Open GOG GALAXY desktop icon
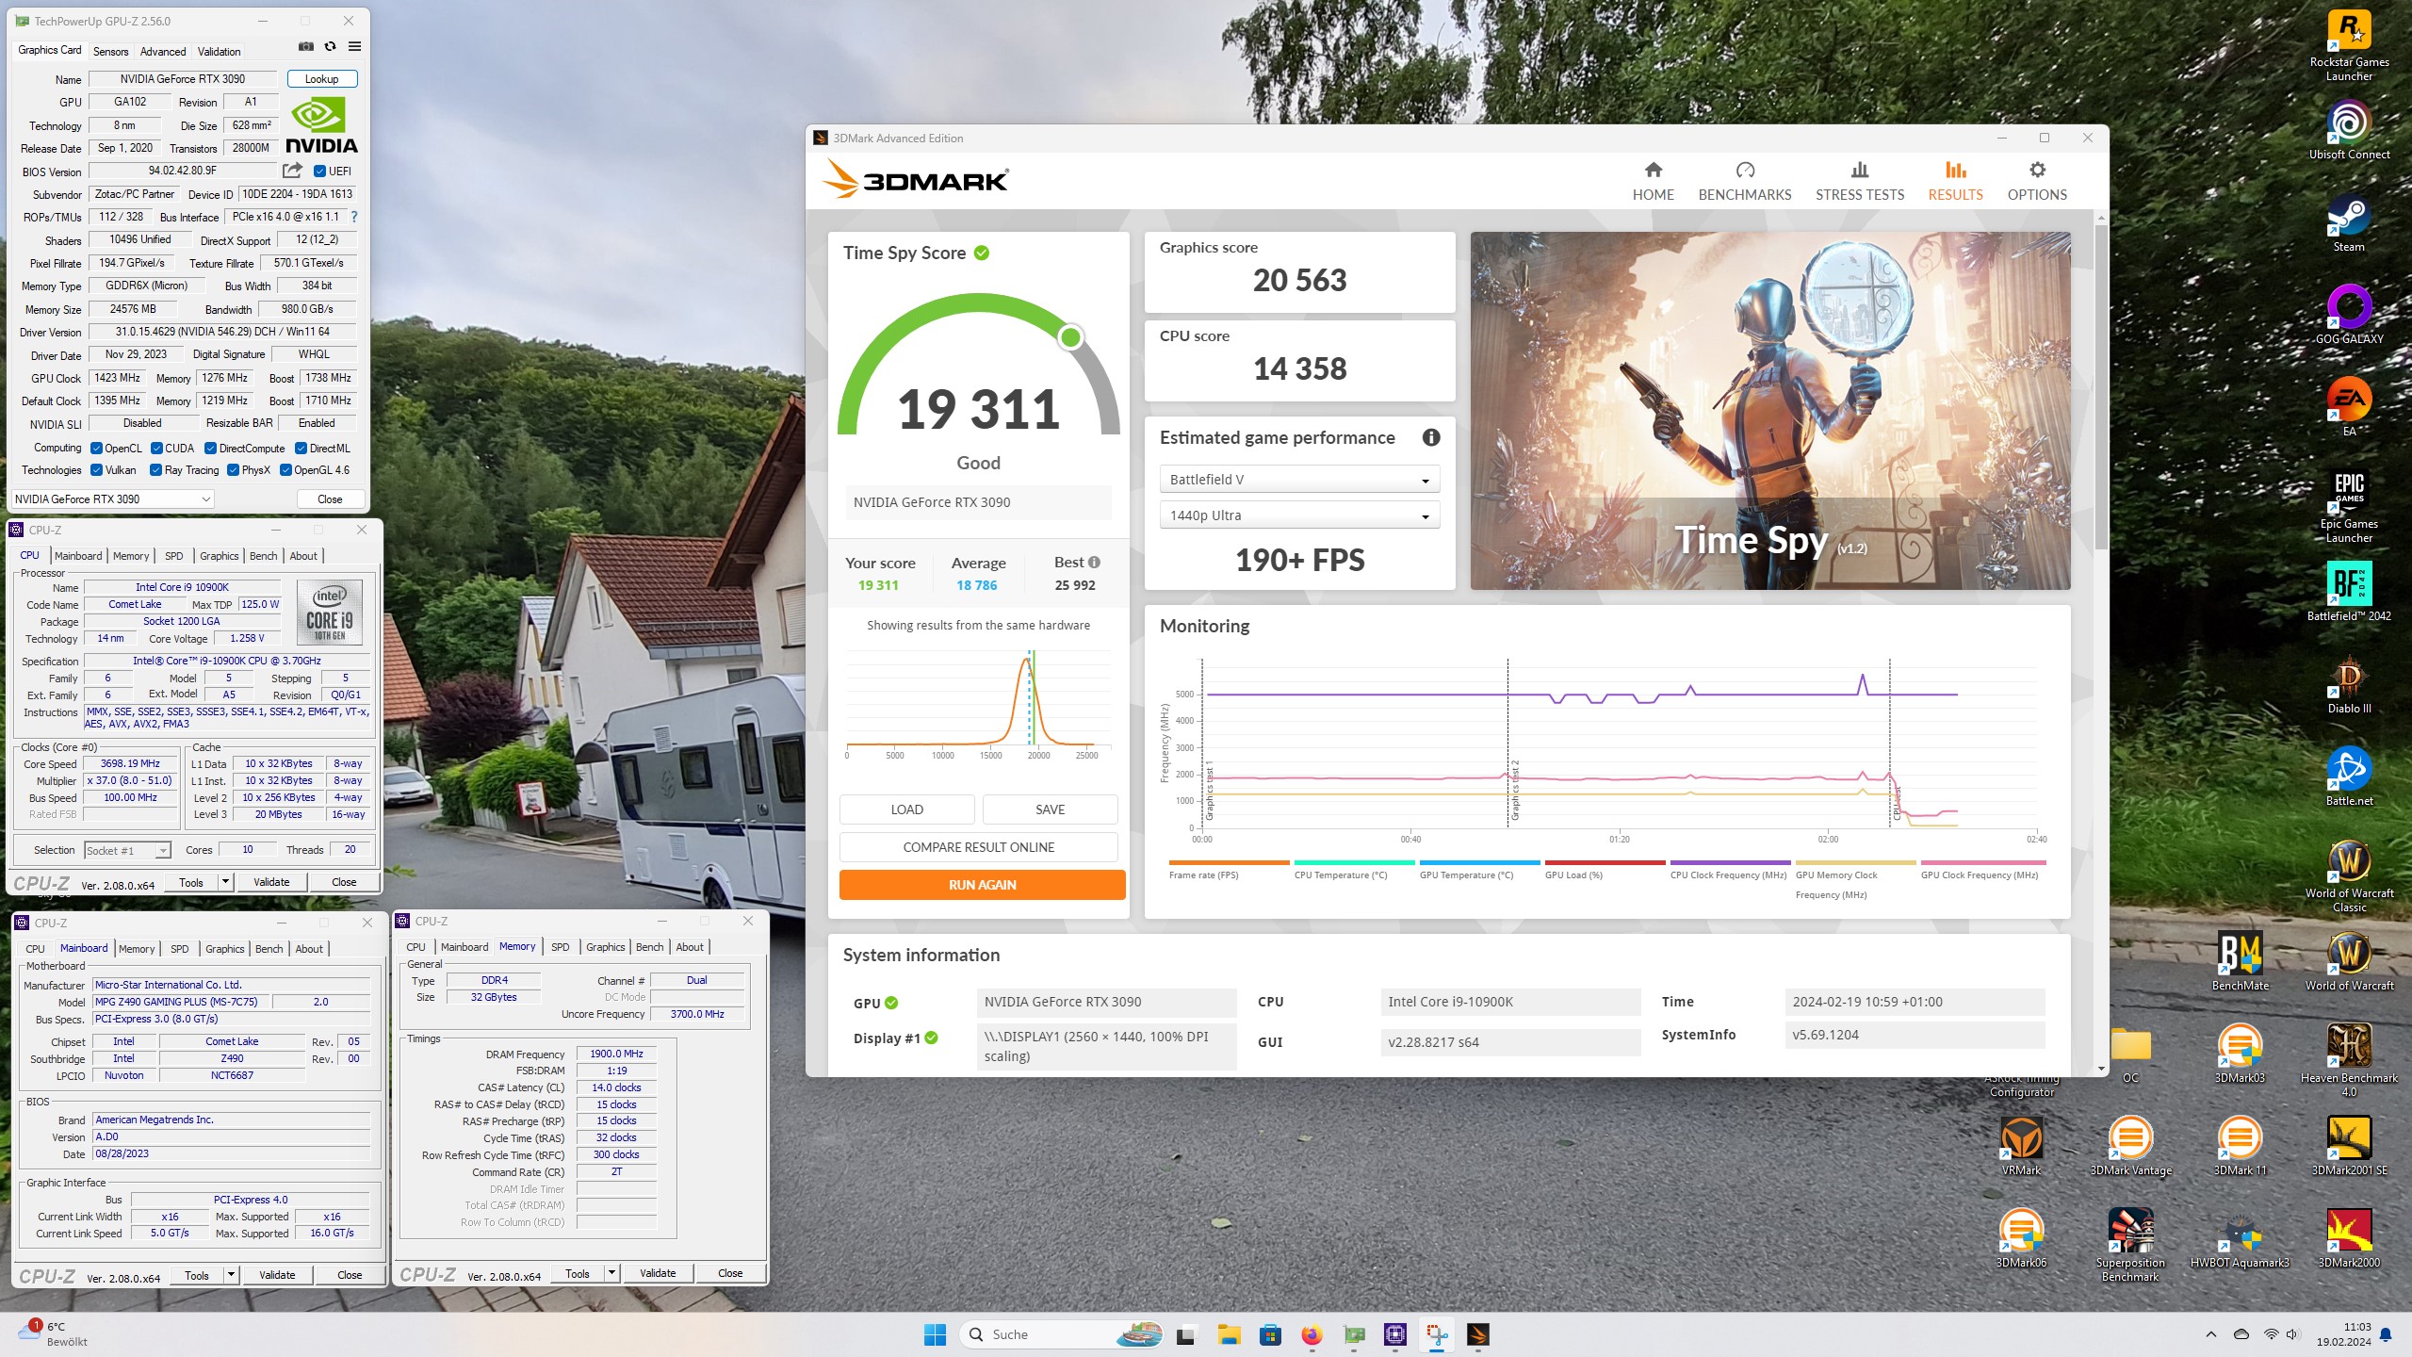2412x1357 pixels. 2349,316
